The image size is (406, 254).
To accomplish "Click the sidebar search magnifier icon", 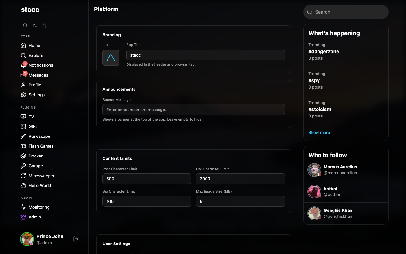I will coord(25,26).
